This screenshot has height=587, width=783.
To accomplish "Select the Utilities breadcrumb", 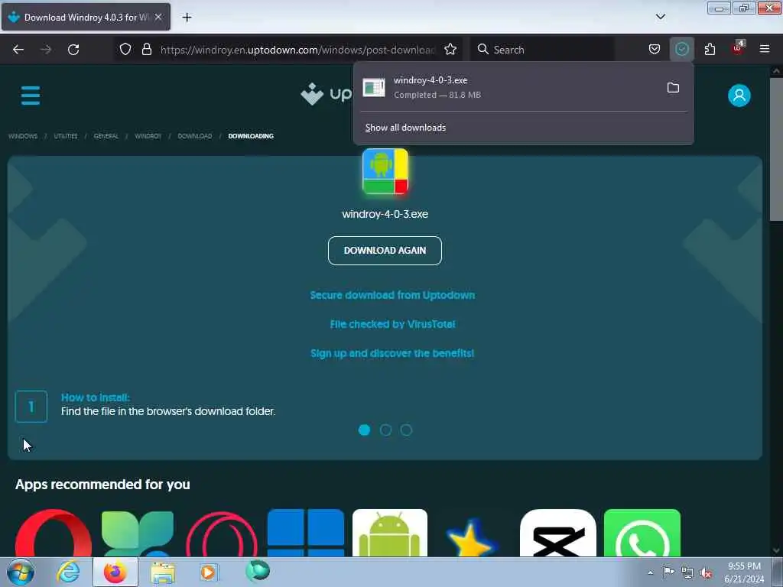I will pyautogui.click(x=66, y=136).
